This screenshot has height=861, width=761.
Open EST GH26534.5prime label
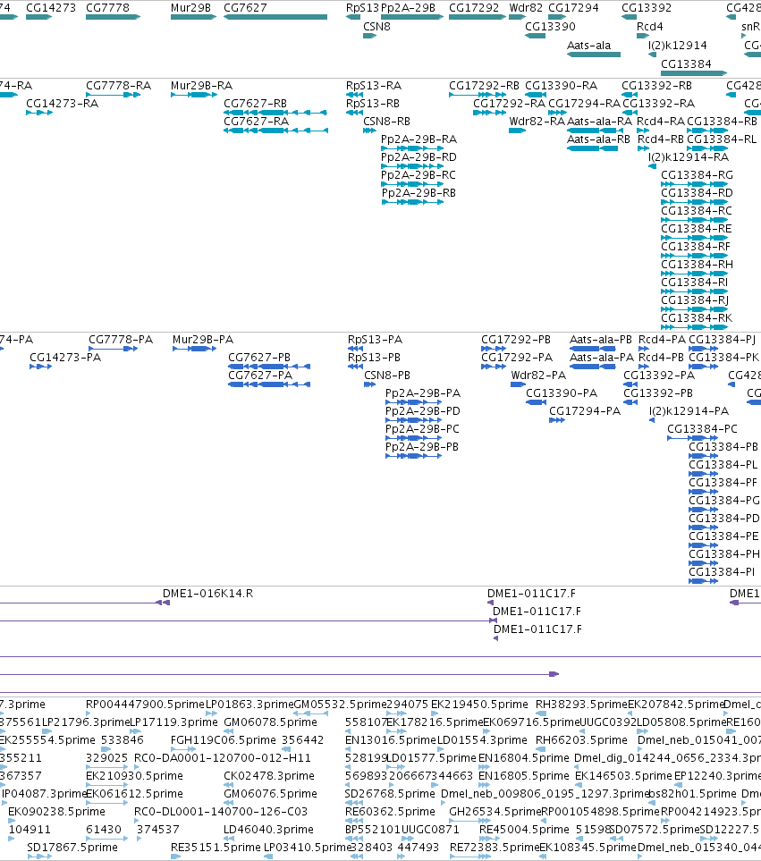pos(495,811)
